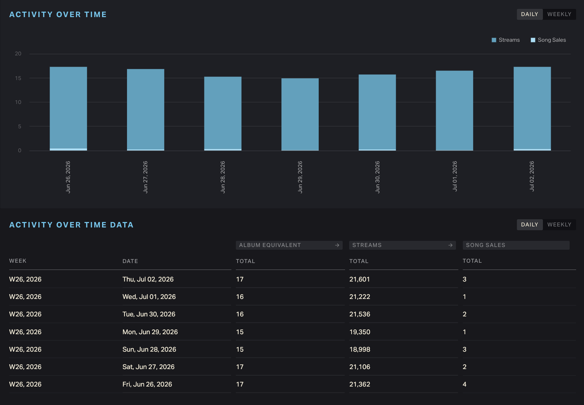Viewport: 584px width, 405px height.
Task: Click the song sales total for Jun 26 row
Action: pyautogui.click(x=465, y=384)
